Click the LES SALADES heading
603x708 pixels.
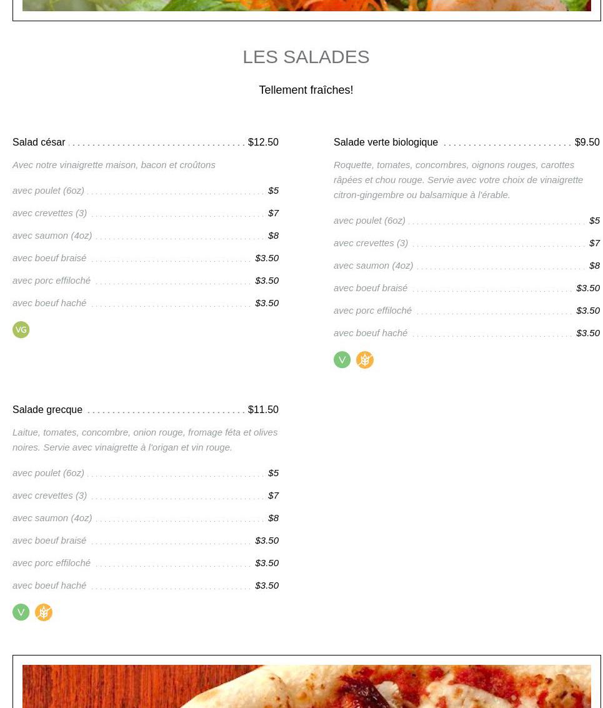coord(306,57)
